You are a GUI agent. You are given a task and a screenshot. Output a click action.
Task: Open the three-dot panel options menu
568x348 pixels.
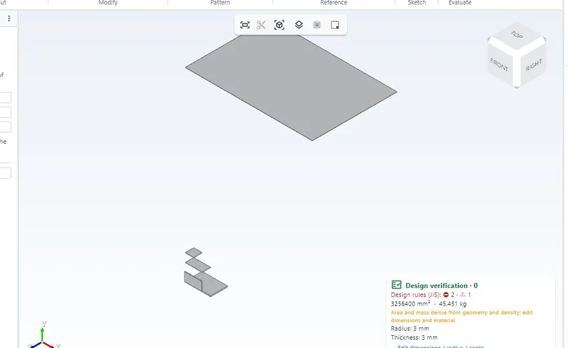9,19
